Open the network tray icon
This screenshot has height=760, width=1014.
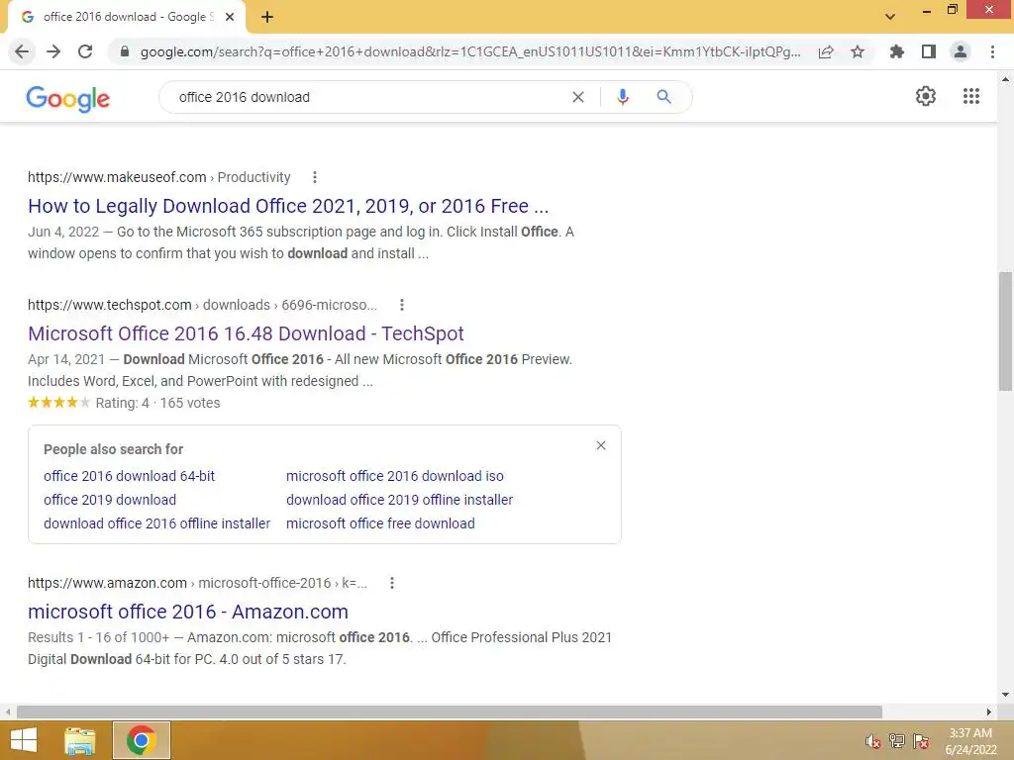click(897, 741)
